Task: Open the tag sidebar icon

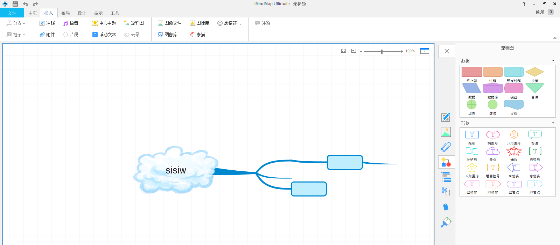Action: (446, 207)
